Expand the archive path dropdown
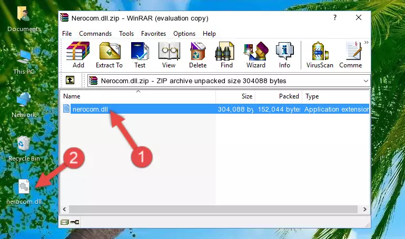Viewport: 405px width, 239px height. click(x=366, y=81)
